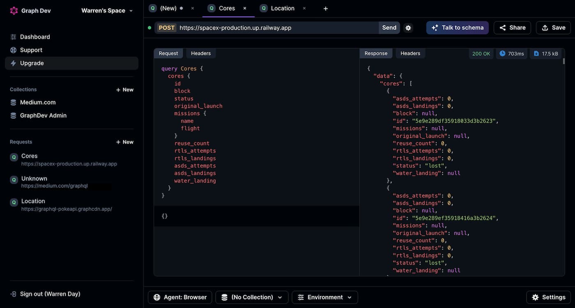Click the Dashboard sliders icon

13,37
